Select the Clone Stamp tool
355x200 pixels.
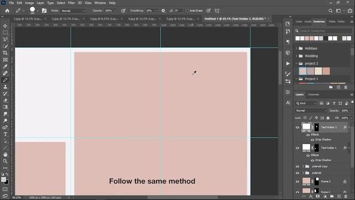coord(5,87)
